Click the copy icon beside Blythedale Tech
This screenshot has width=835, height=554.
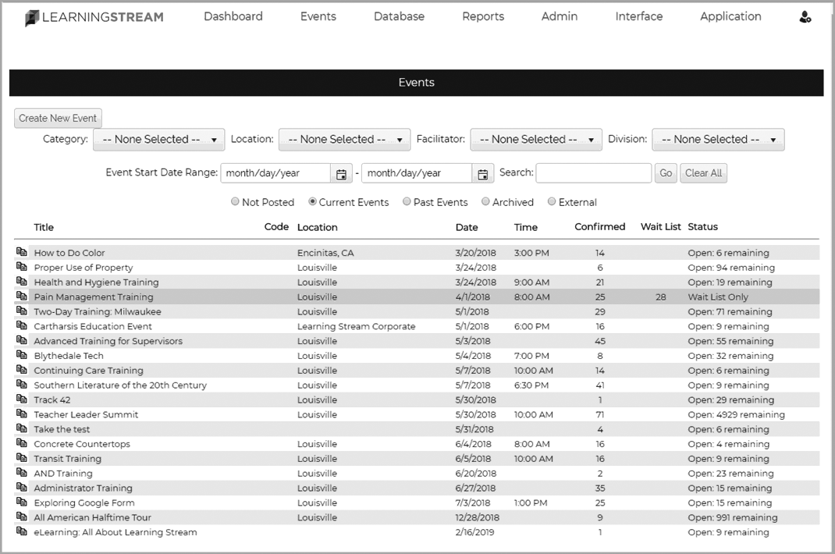pos(21,354)
